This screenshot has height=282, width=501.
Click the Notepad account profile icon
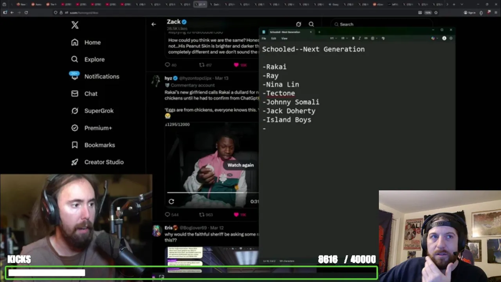(x=444, y=38)
